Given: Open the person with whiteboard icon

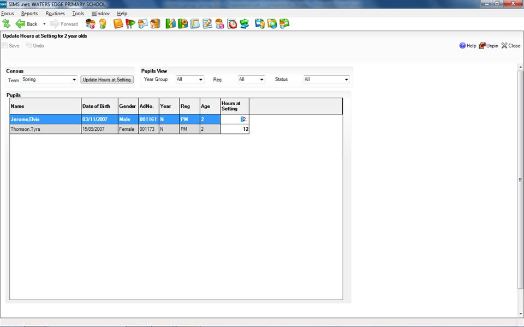Looking at the screenshot, I should click(142, 23).
